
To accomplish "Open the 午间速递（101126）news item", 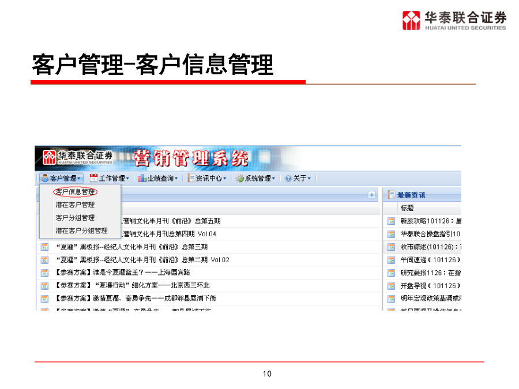I will pos(430,260).
